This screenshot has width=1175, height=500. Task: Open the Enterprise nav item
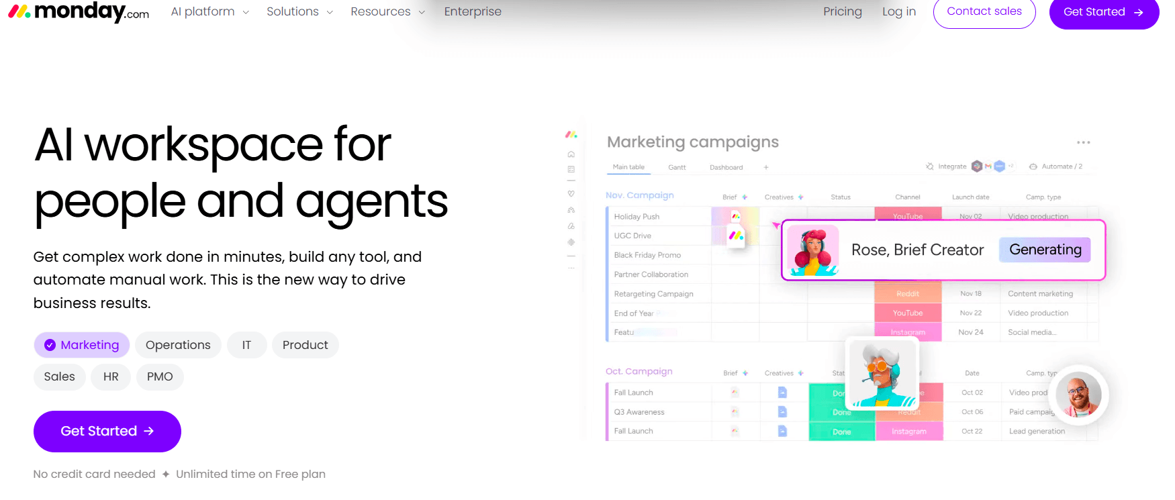coord(473,11)
